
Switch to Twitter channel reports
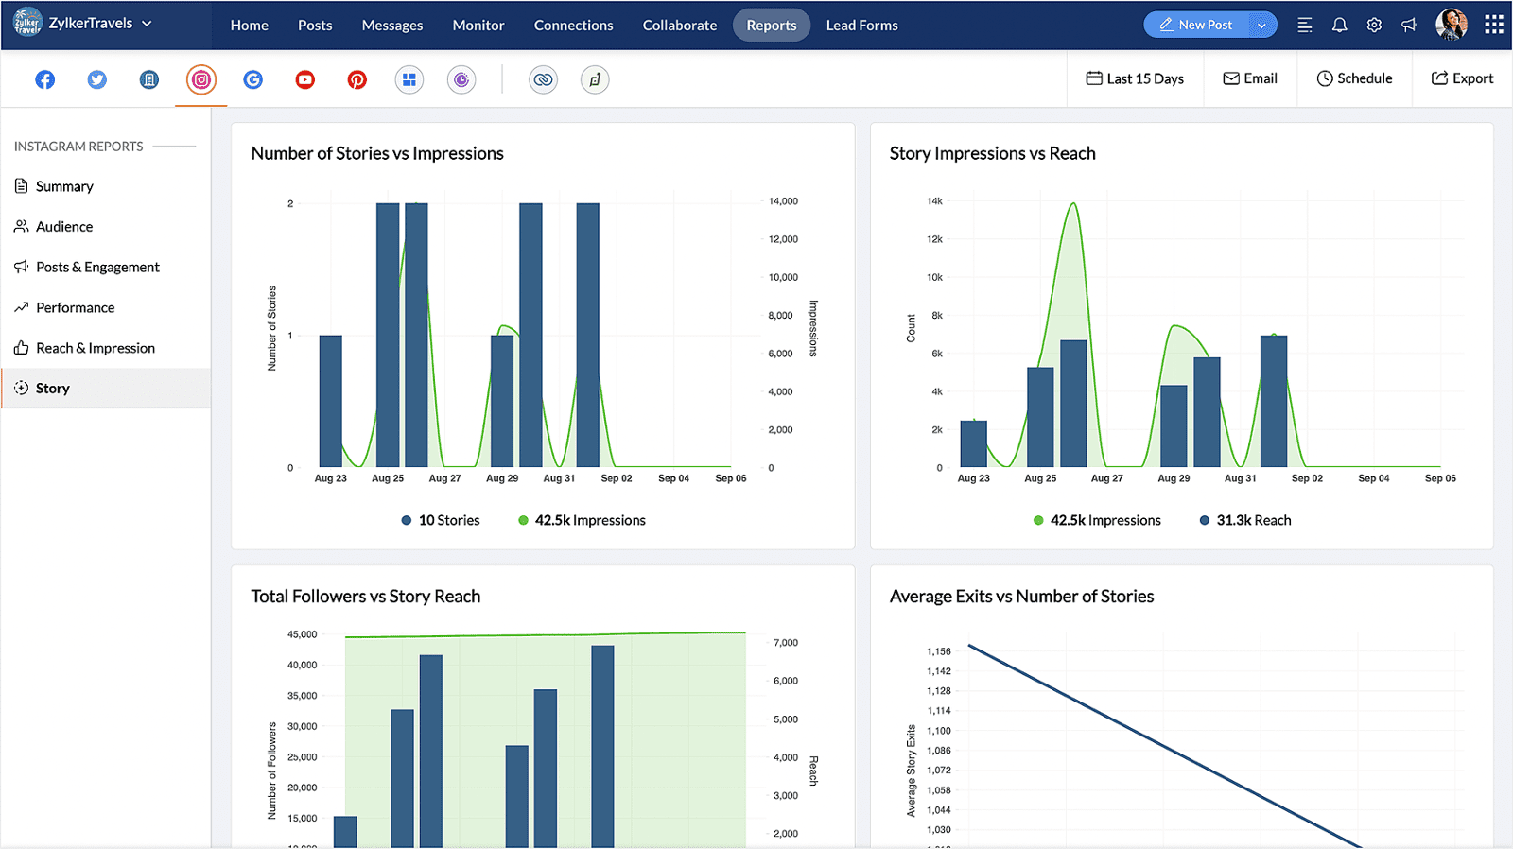point(96,80)
